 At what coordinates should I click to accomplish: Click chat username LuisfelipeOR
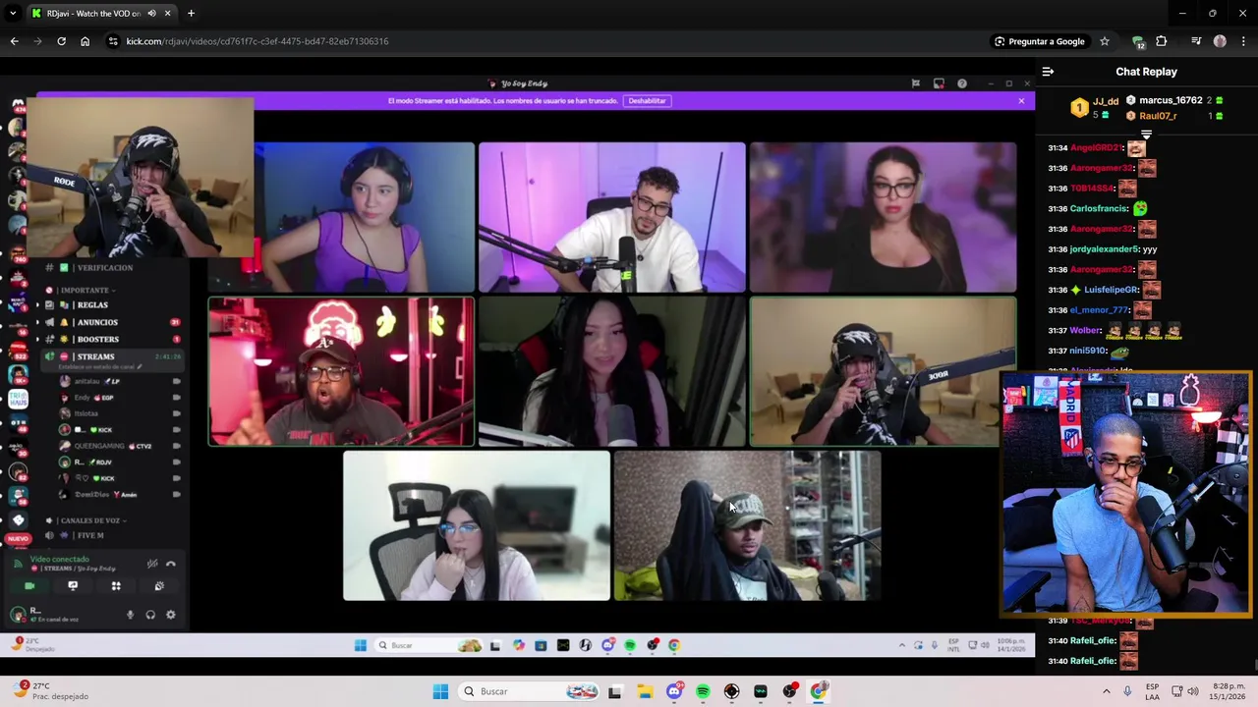[1111, 291]
